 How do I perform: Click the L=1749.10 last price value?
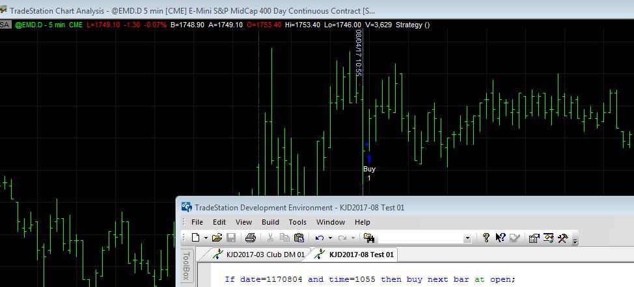[103, 25]
